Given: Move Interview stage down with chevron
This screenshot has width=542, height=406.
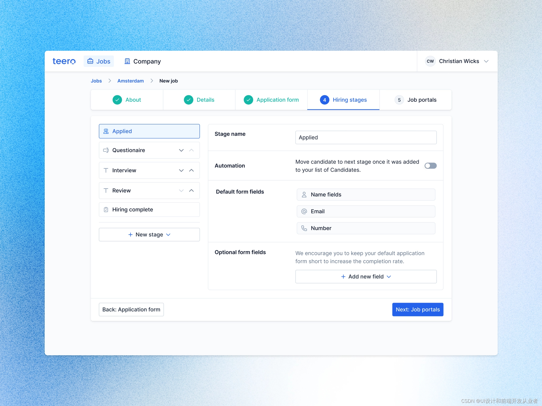Looking at the screenshot, I should point(181,170).
